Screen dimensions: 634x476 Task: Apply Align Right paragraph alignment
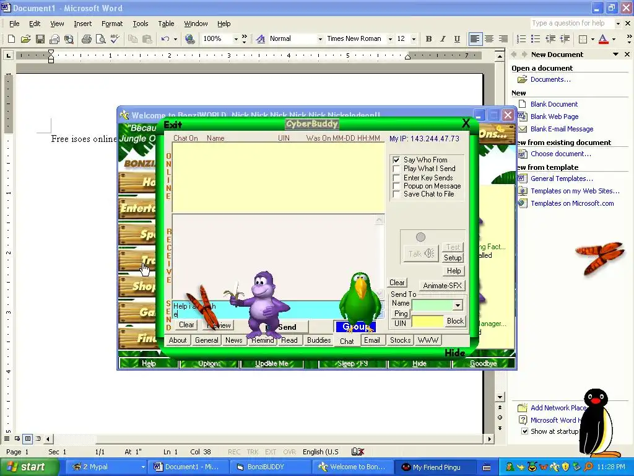pos(503,39)
